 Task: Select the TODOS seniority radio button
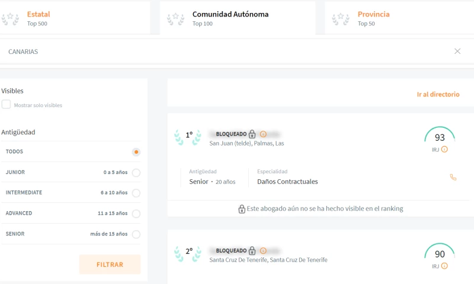point(136,152)
